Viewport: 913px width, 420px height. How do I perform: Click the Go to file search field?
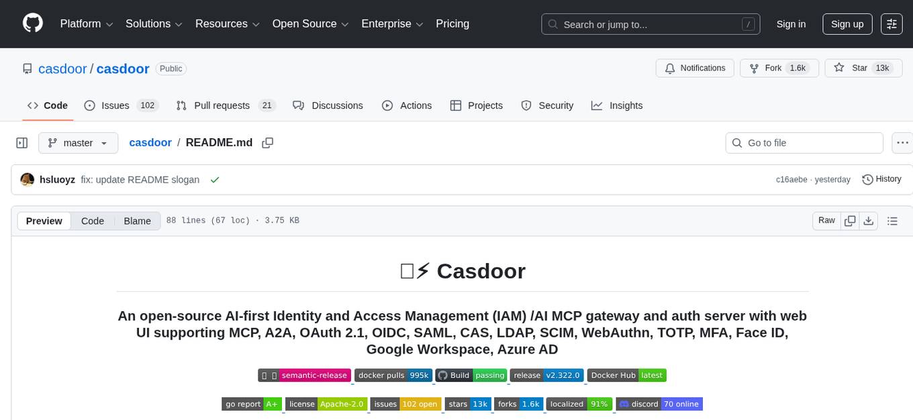[x=804, y=142]
